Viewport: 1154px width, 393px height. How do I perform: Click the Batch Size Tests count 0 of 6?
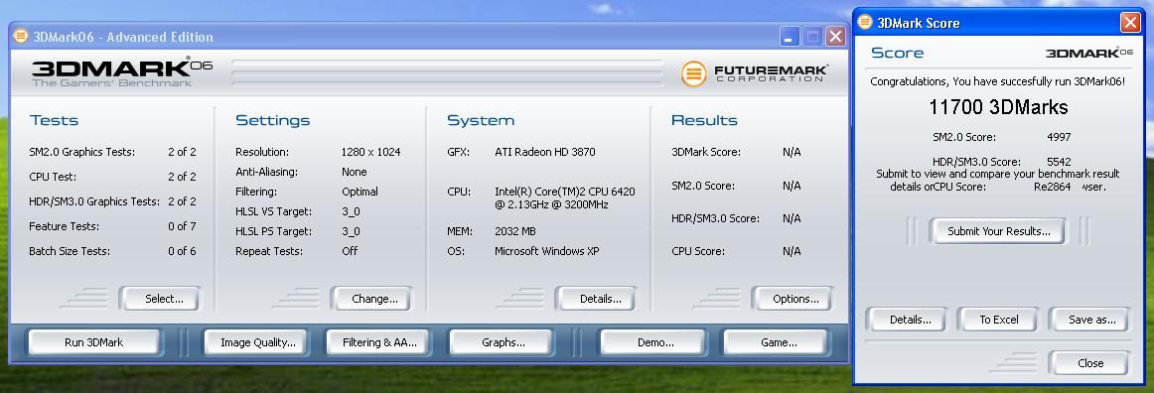click(x=182, y=251)
